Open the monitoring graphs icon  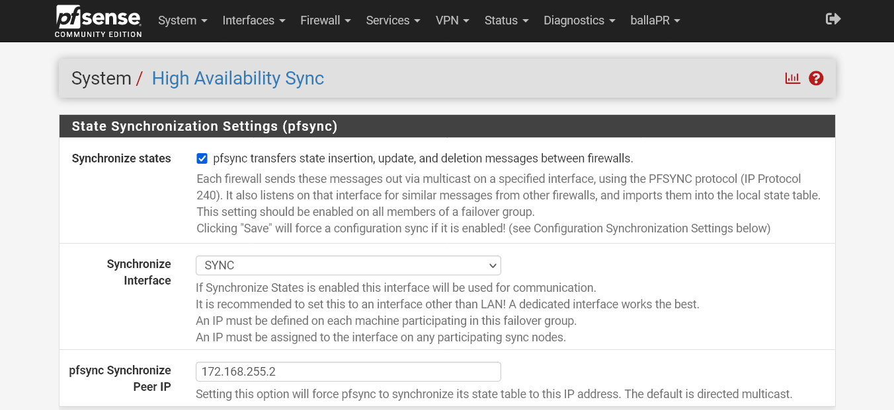click(793, 78)
